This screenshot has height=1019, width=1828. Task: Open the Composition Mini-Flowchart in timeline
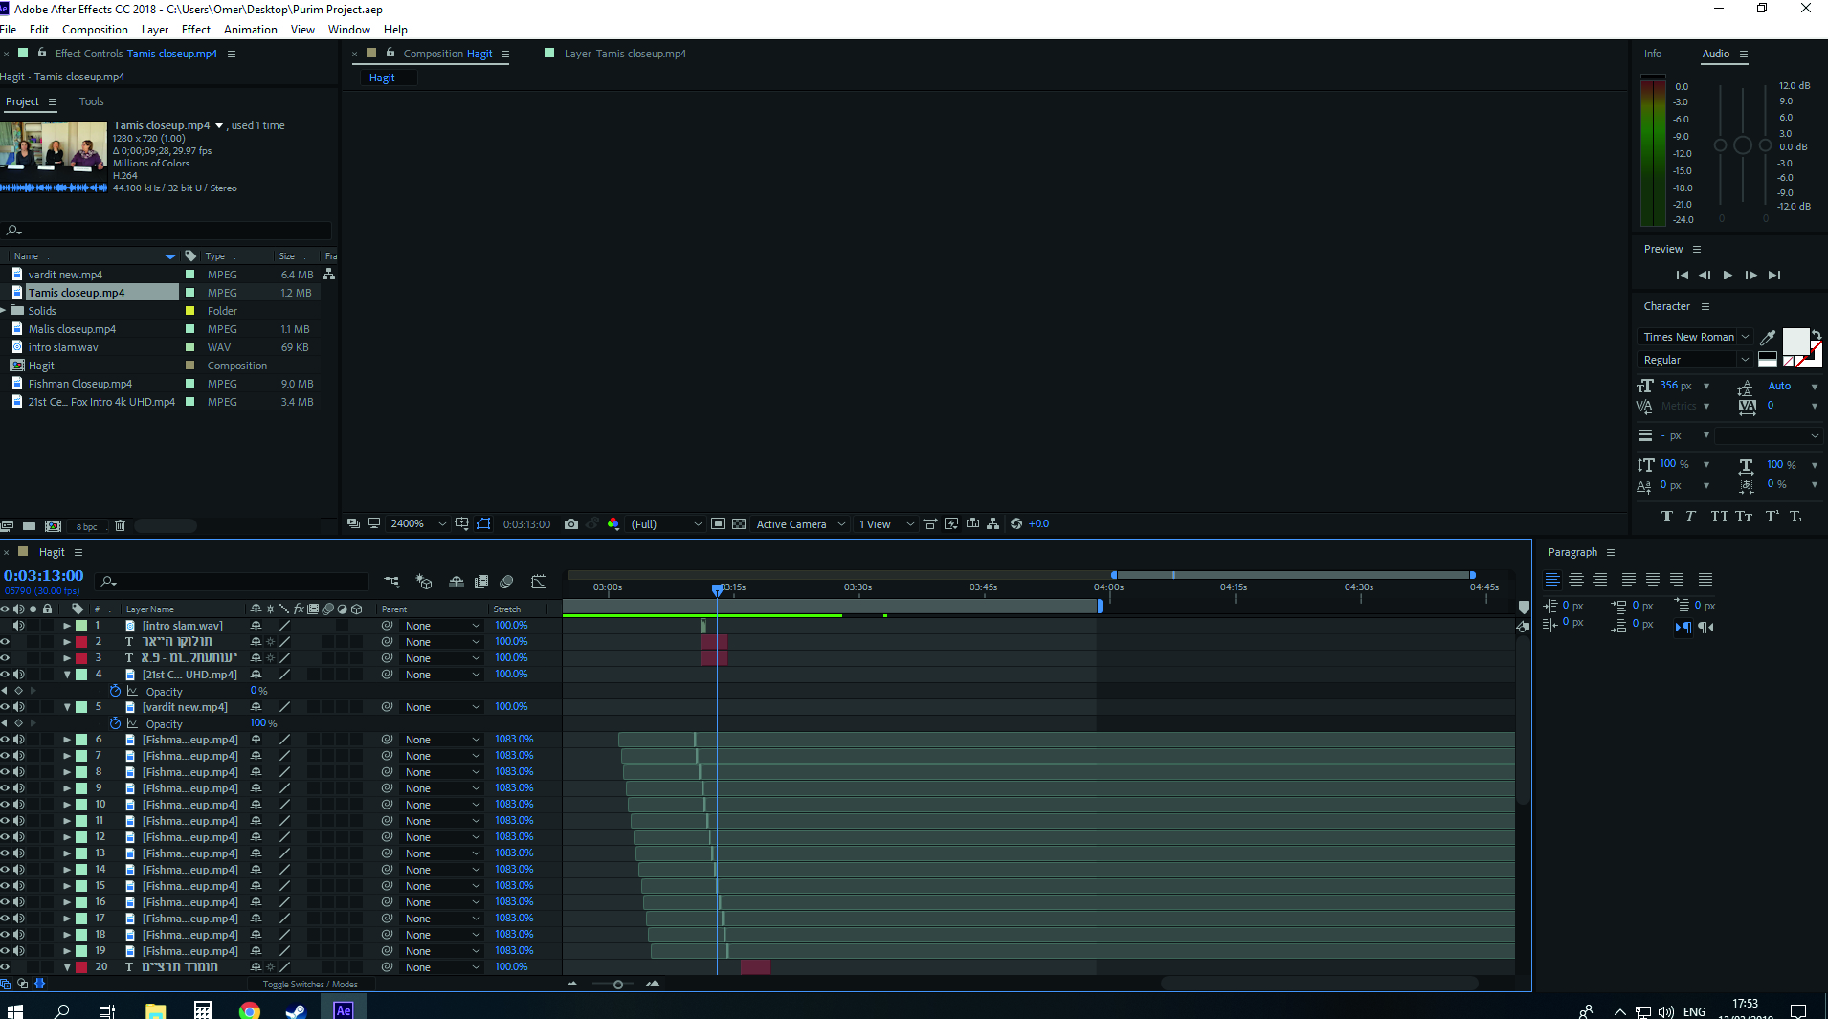point(392,581)
